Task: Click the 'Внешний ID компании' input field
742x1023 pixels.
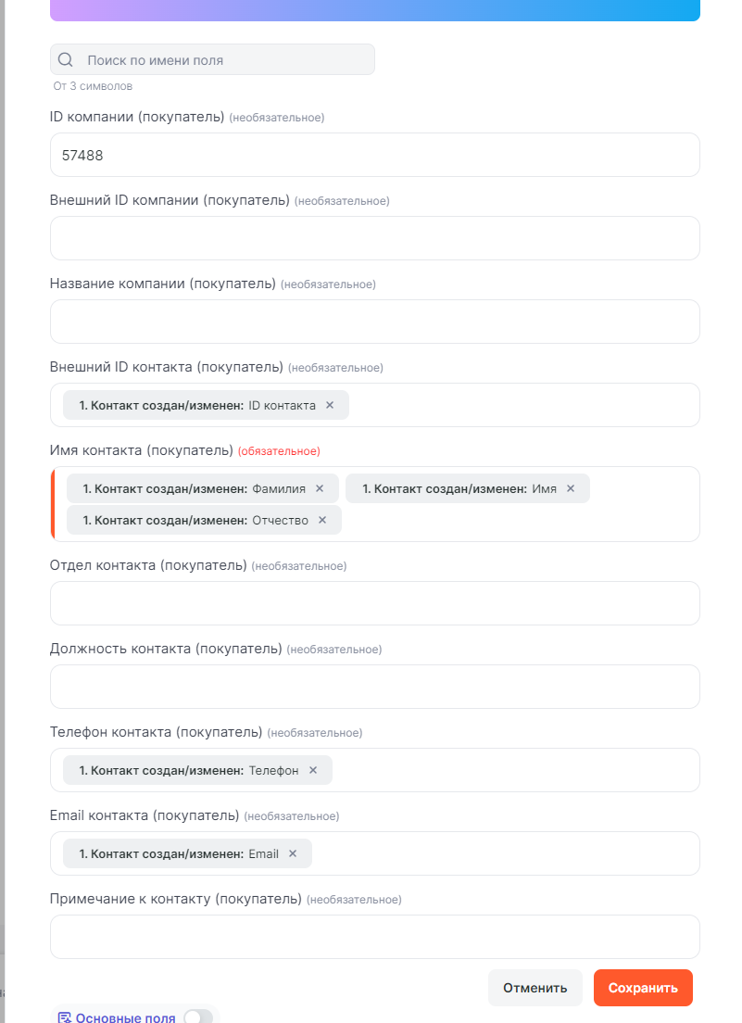Action: [x=374, y=239]
